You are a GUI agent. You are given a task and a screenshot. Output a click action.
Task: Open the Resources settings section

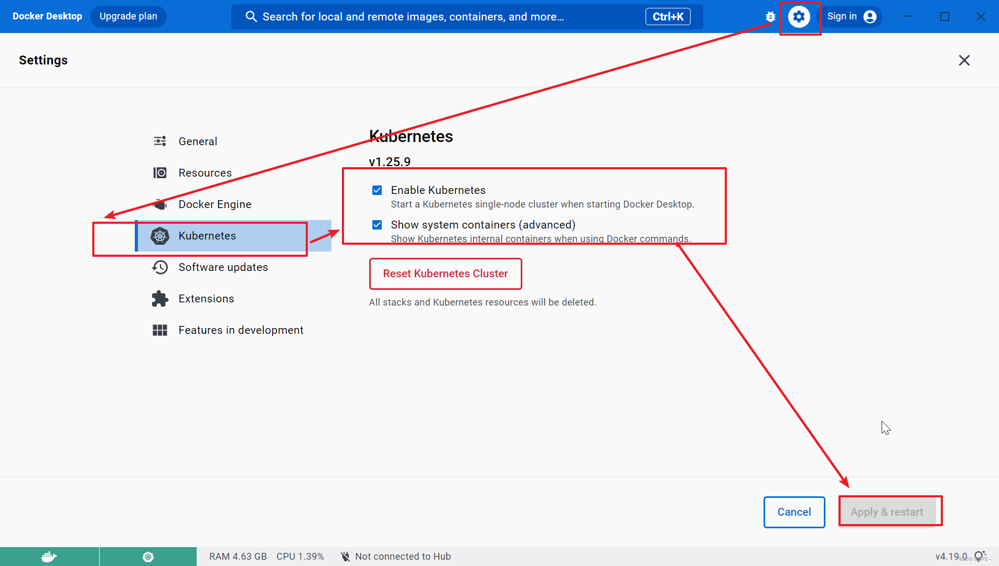tap(233, 172)
